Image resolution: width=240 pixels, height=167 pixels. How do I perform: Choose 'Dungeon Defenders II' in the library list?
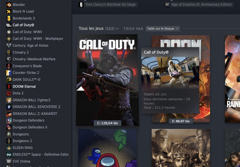(x=30, y=127)
